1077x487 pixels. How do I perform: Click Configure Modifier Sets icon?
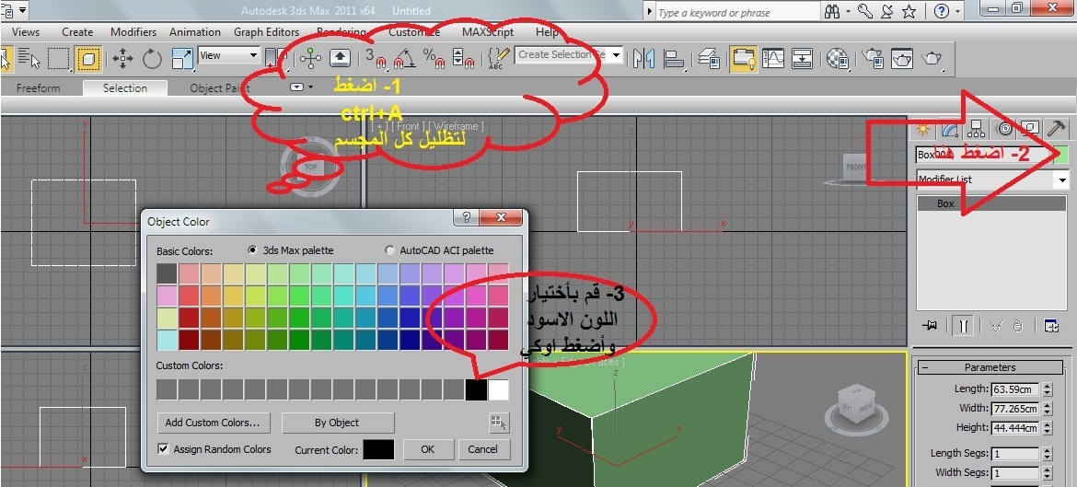1051,326
